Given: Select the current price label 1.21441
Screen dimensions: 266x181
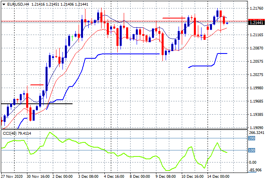Looking at the screenshot, I should 256,23.
